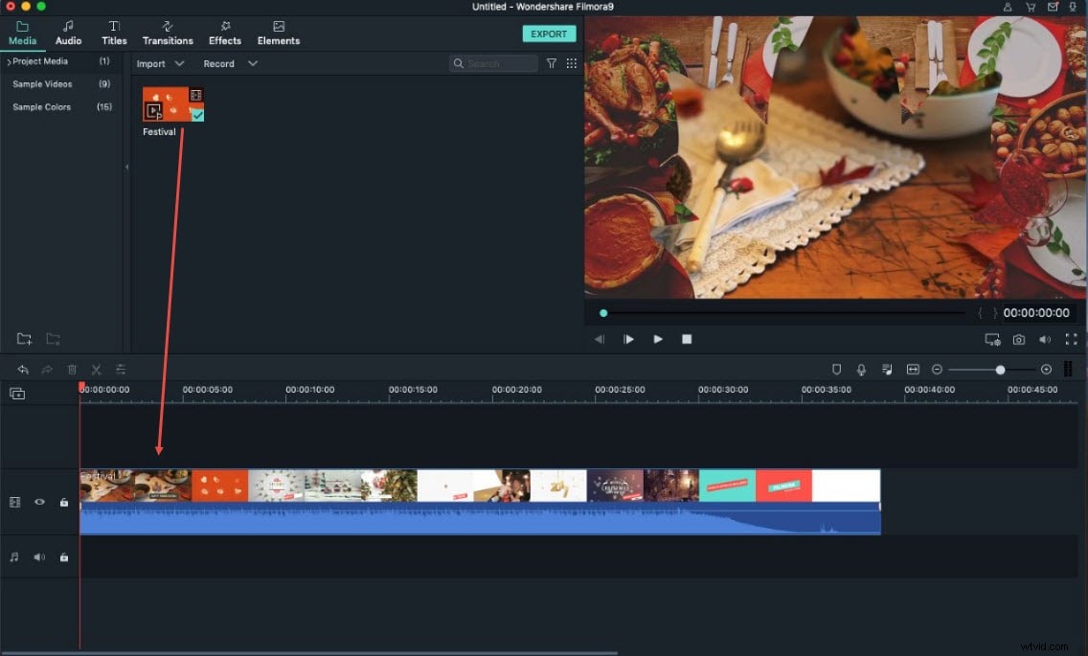
Task: Lock the video track
Action: pos(63,502)
